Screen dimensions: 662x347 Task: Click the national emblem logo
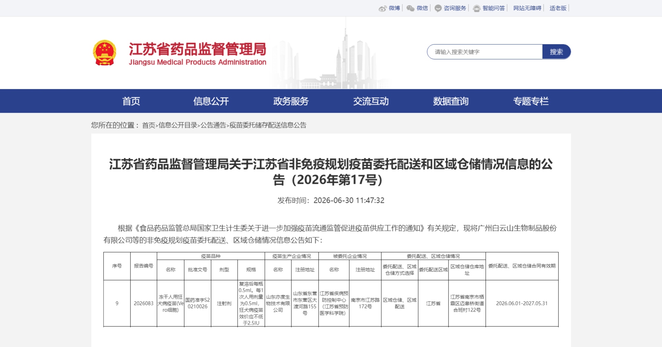[x=104, y=53]
